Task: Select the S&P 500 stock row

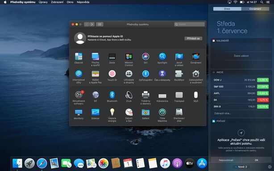Action: point(241,87)
